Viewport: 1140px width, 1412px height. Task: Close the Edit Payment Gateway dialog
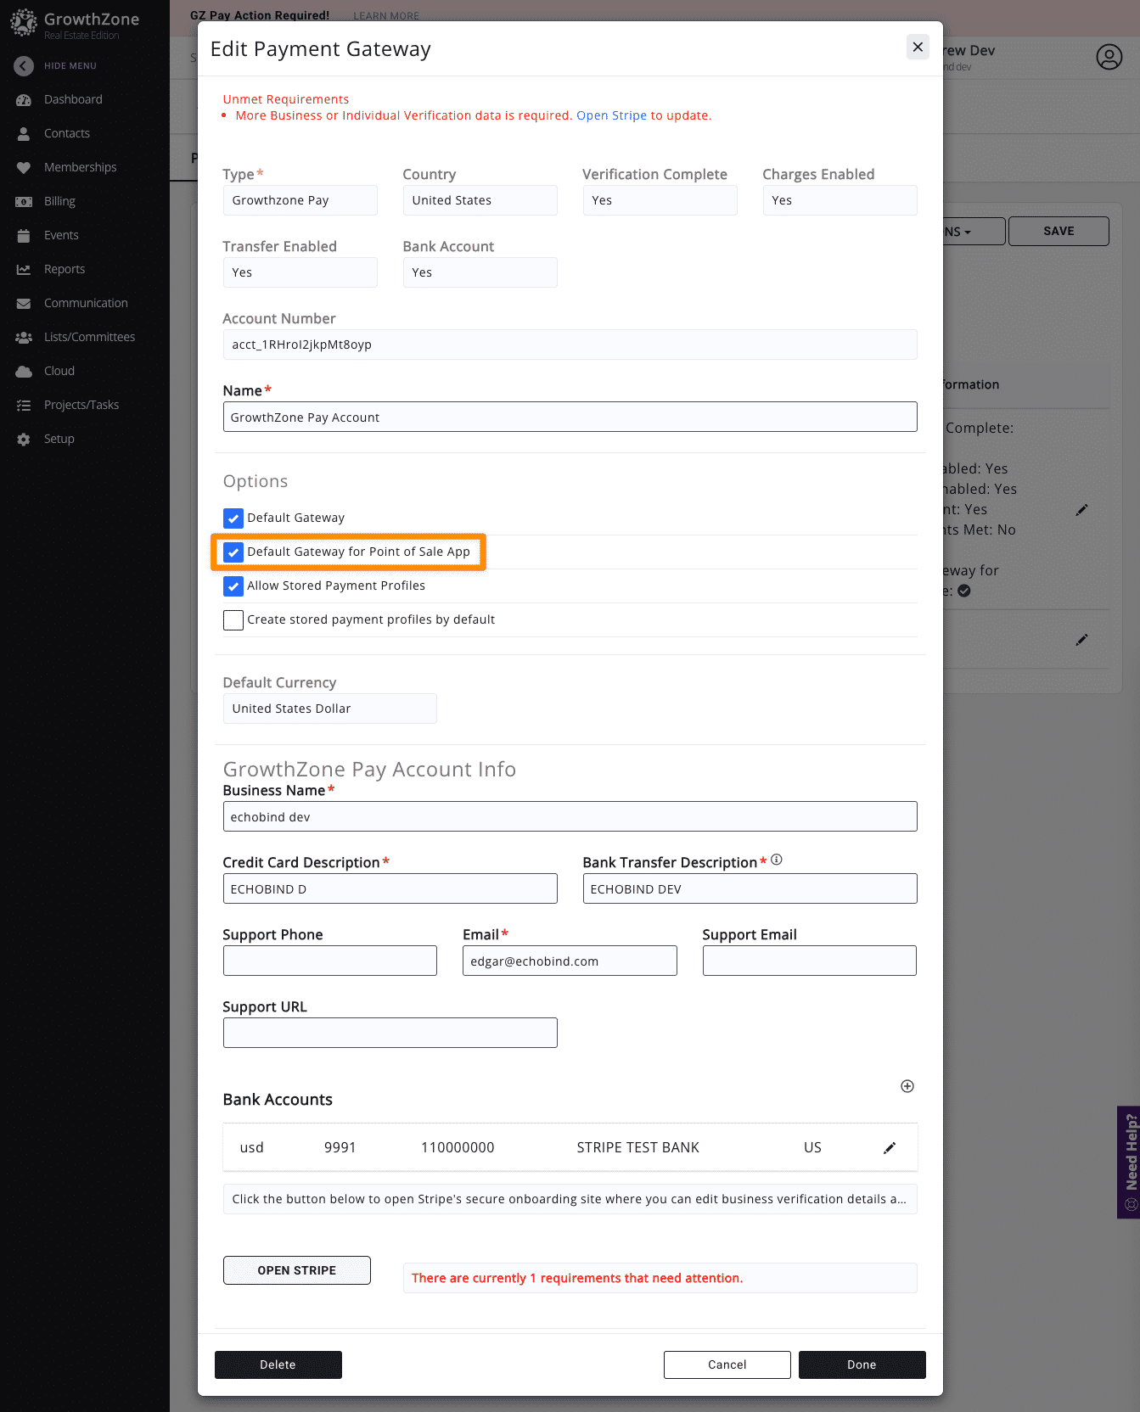coord(917,48)
